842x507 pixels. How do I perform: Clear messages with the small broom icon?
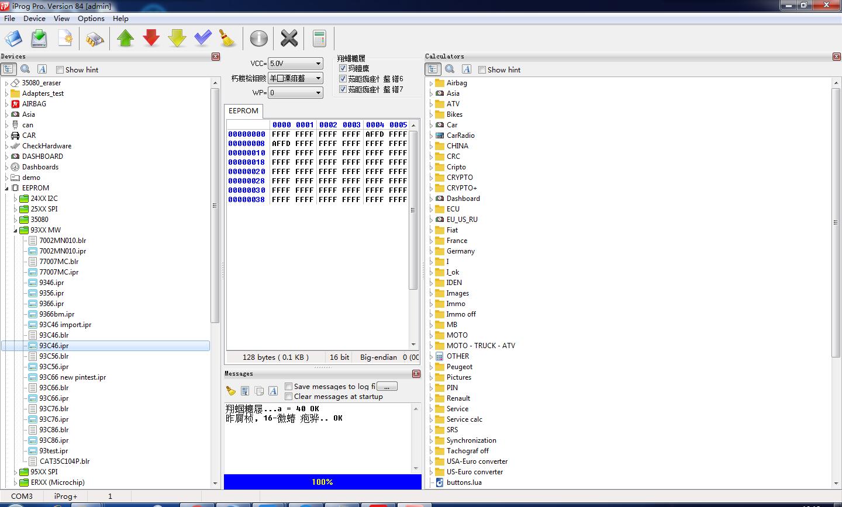[230, 391]
